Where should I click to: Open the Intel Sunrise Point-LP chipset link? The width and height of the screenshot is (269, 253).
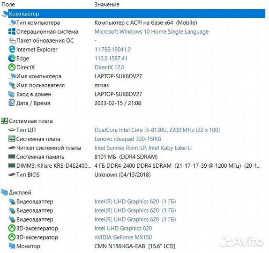pyautogui.click(x=143, y=148)
